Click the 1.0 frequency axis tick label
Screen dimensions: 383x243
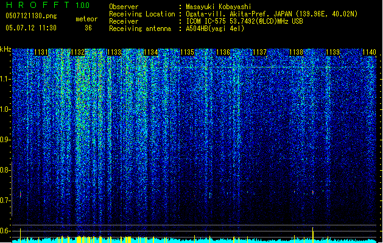(5, 109)
